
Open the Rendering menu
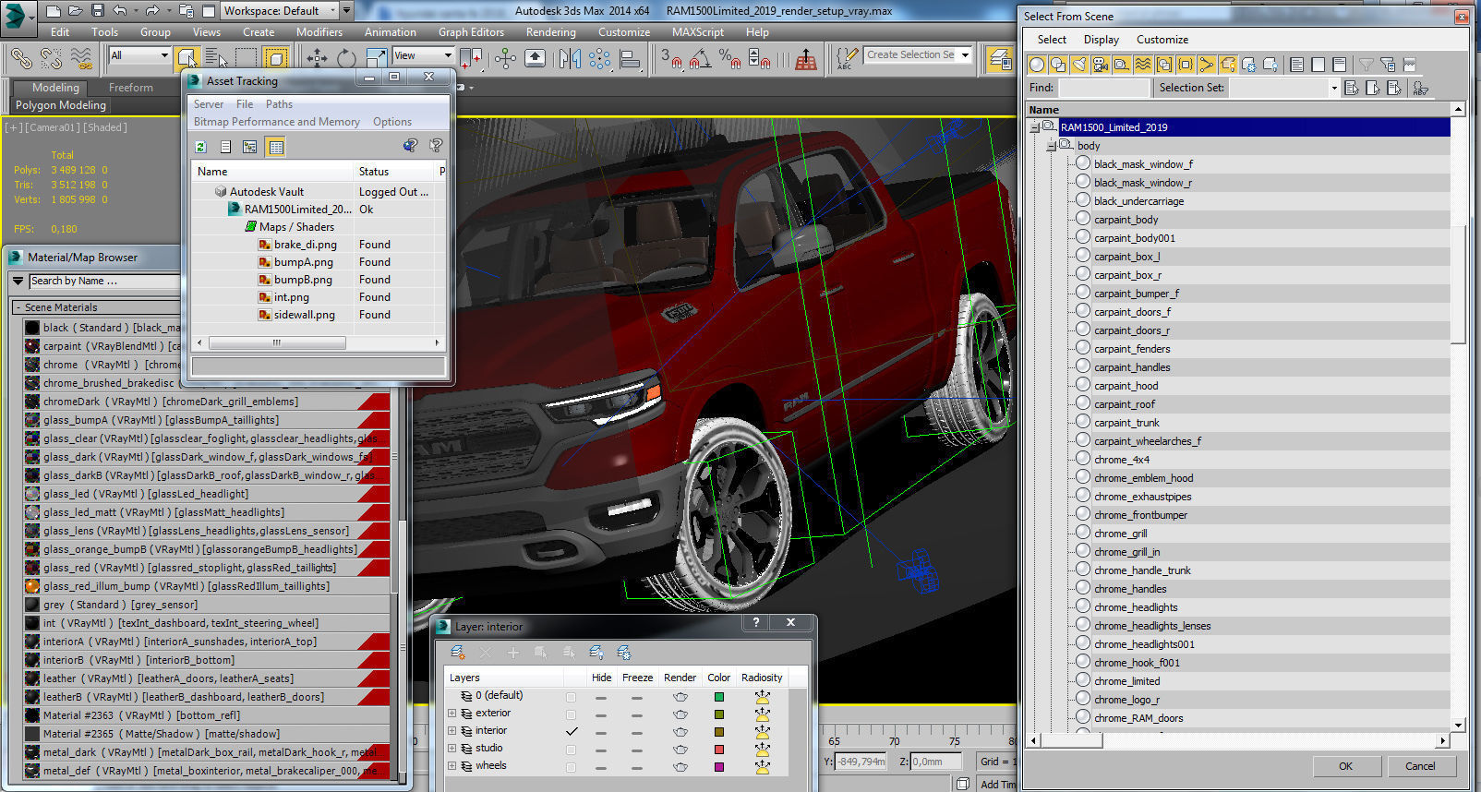click(x=550, y=32)
